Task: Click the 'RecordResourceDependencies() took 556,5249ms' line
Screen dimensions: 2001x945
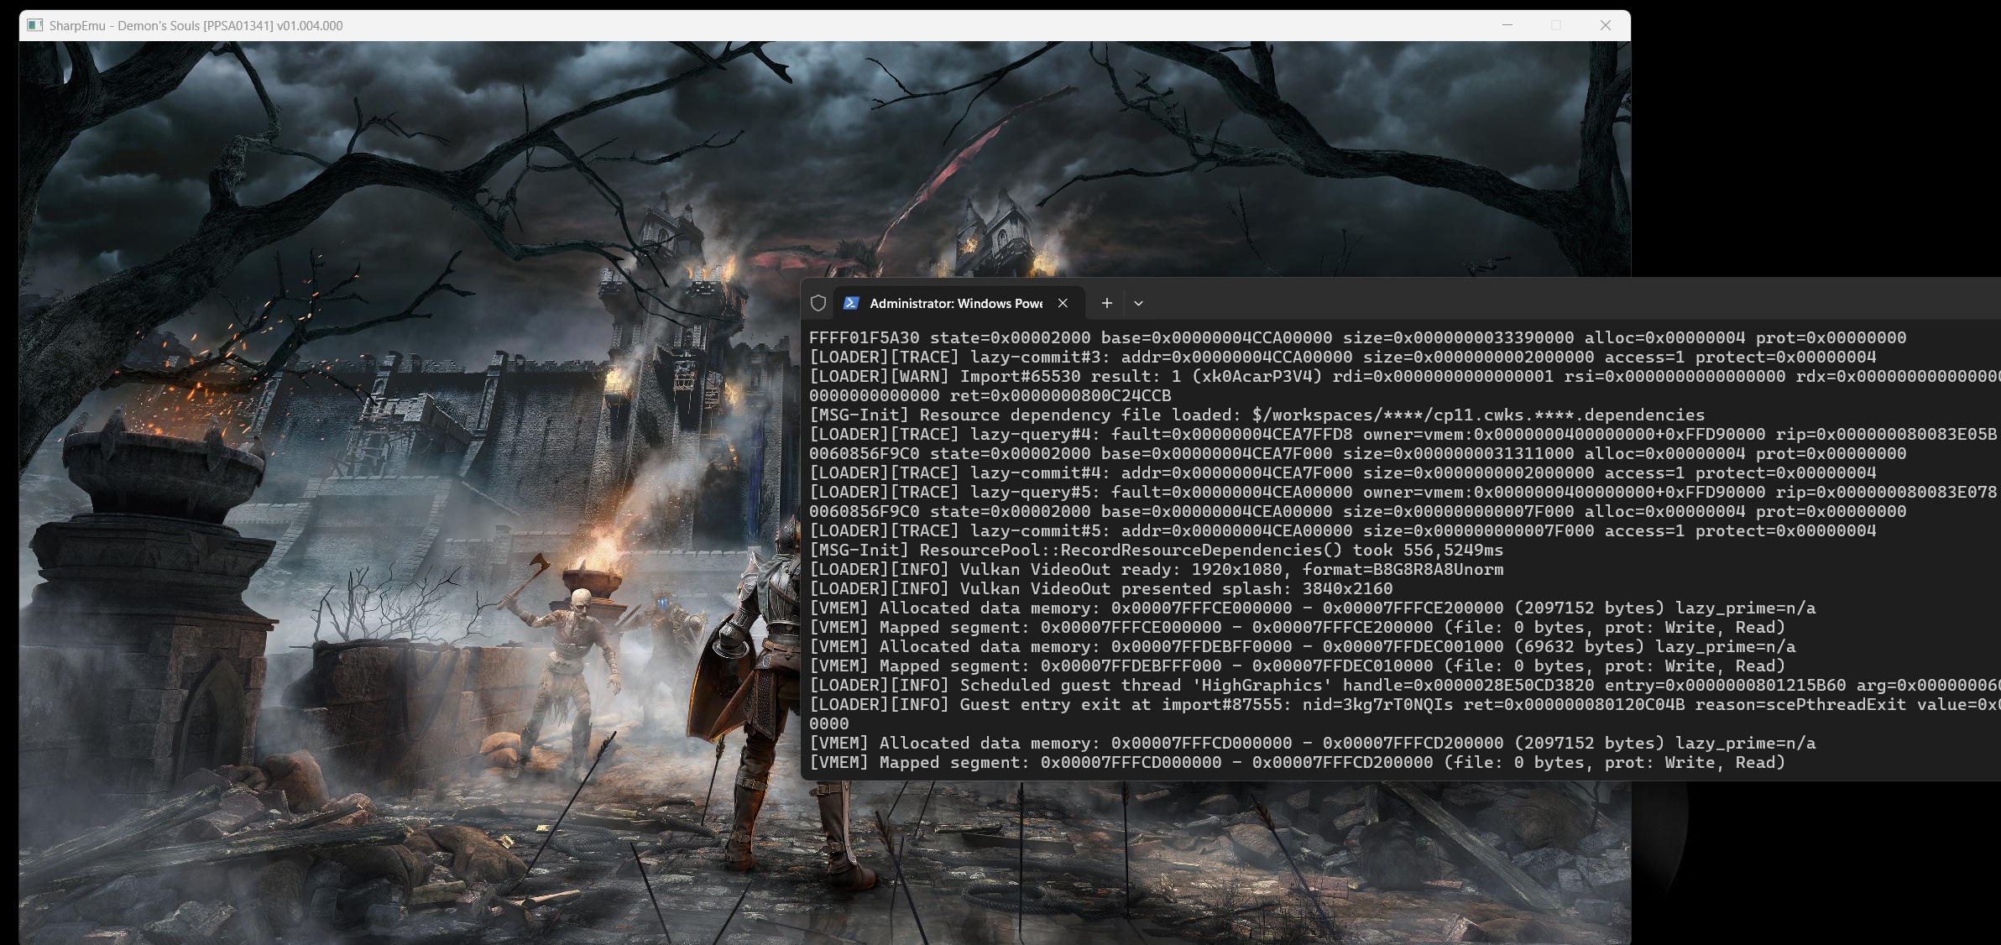Action: click(x=1156, y=550)
